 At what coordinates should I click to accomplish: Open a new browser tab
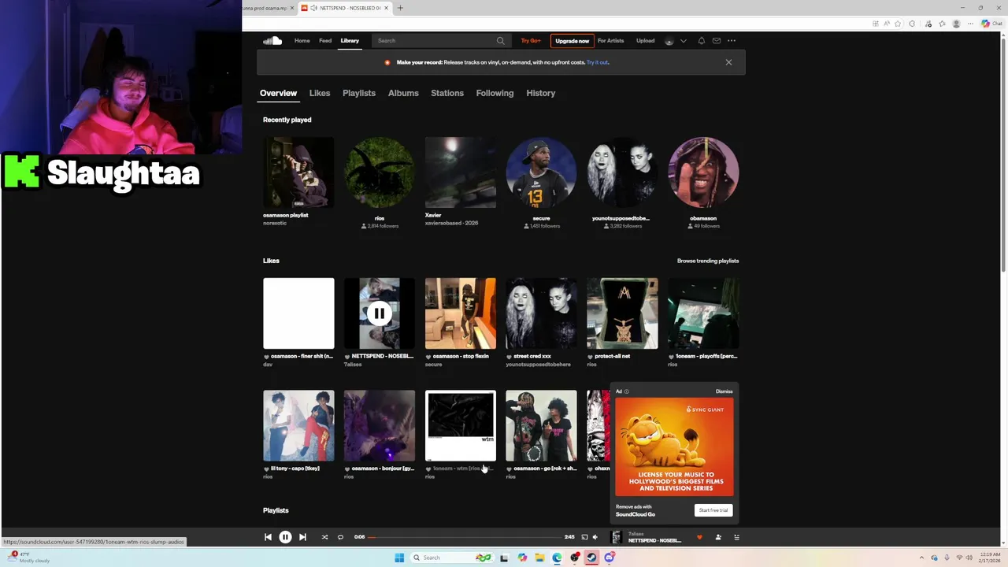tap(400, 8)
